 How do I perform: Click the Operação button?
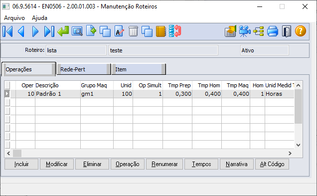click(x=128, y=164)
